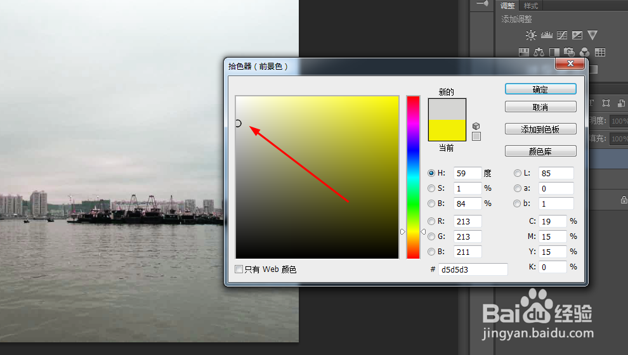The height and width of the screenshot is (355, 628).
Task: Click the Lab 'b' field showing 1
Action: [556, 203]
